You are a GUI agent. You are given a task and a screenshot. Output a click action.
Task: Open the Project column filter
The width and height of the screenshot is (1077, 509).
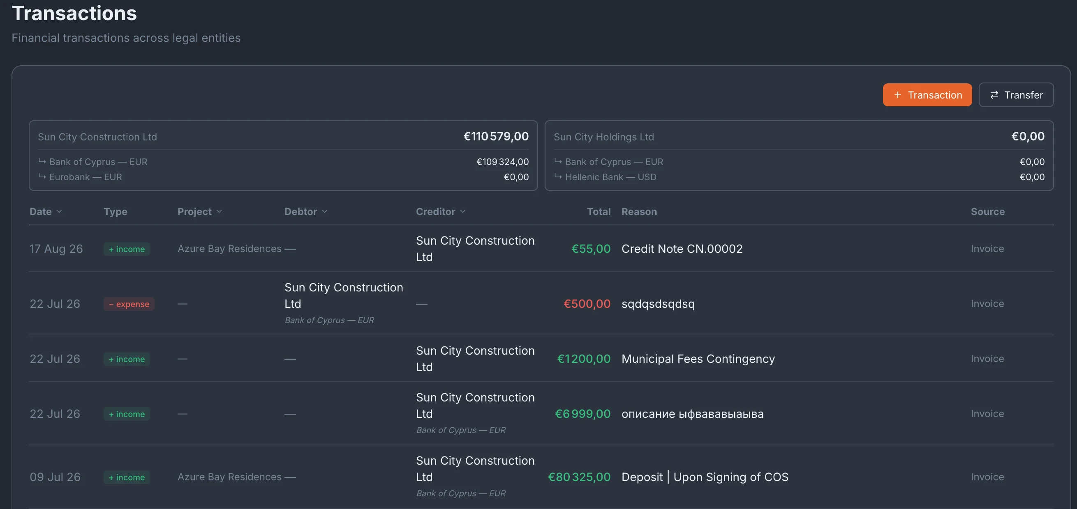click(x=199, y=212)
